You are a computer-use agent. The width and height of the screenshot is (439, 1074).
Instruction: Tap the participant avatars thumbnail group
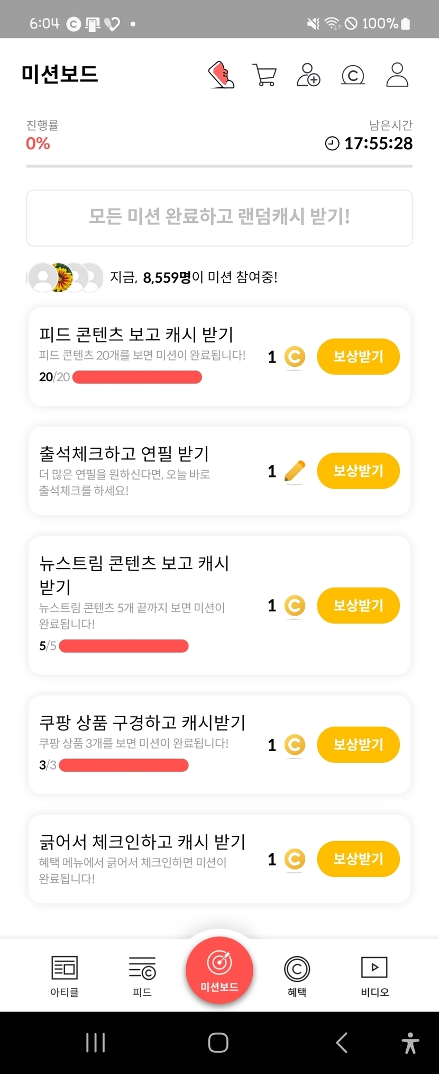(x=65, y=277)
